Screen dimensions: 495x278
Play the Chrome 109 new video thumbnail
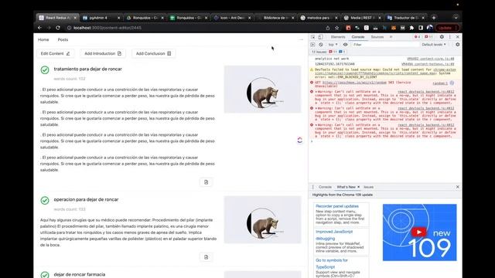click(418, 232)
